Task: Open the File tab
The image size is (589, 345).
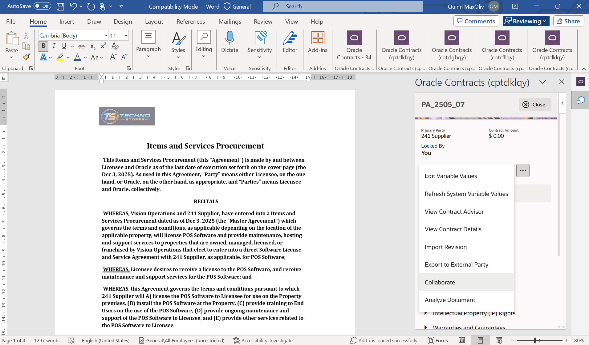Action: point(11,22)
